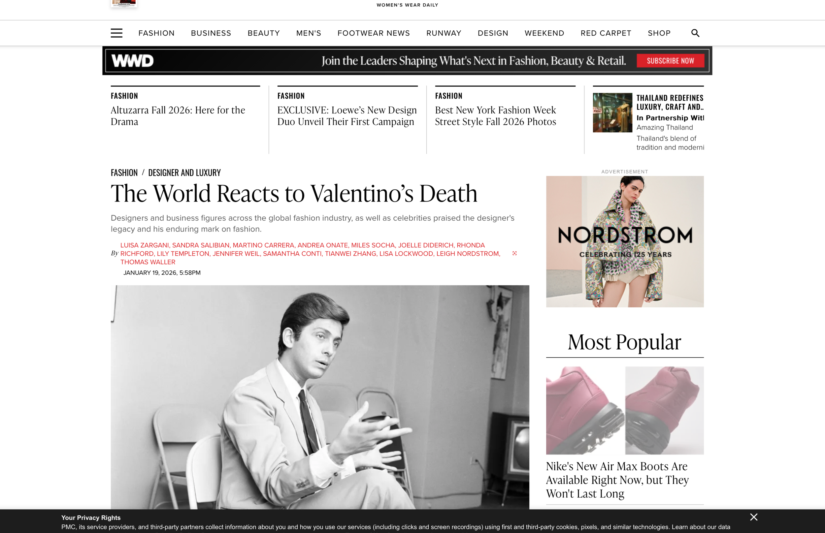This screenshot has width=825, height=533.
Task: Open the hamburger menu icon
Action: (x=116, y=33)
